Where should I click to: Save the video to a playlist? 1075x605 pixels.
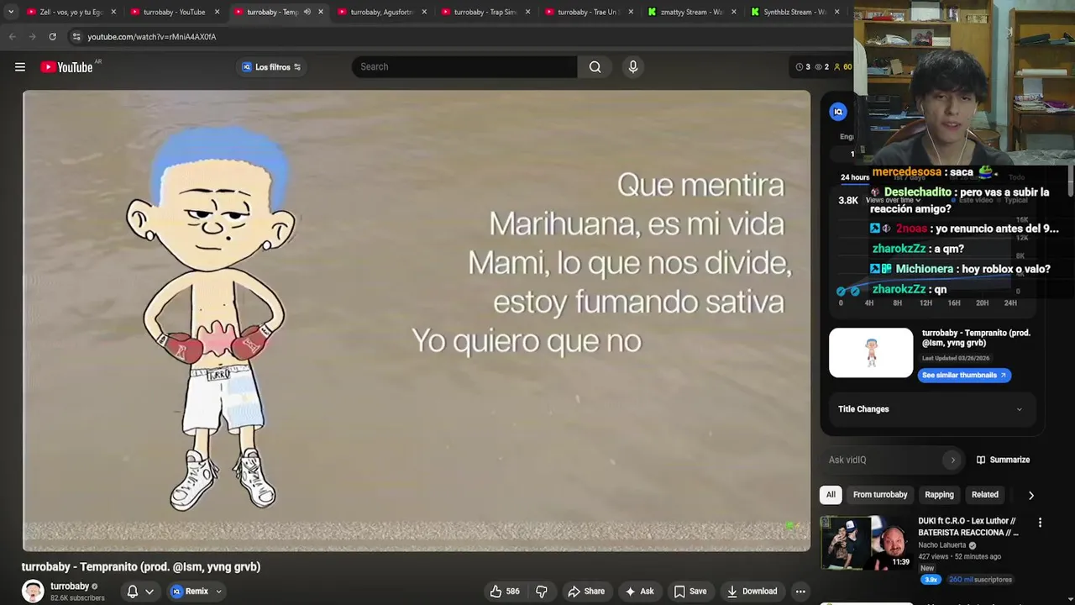click(x=690, y=592)
